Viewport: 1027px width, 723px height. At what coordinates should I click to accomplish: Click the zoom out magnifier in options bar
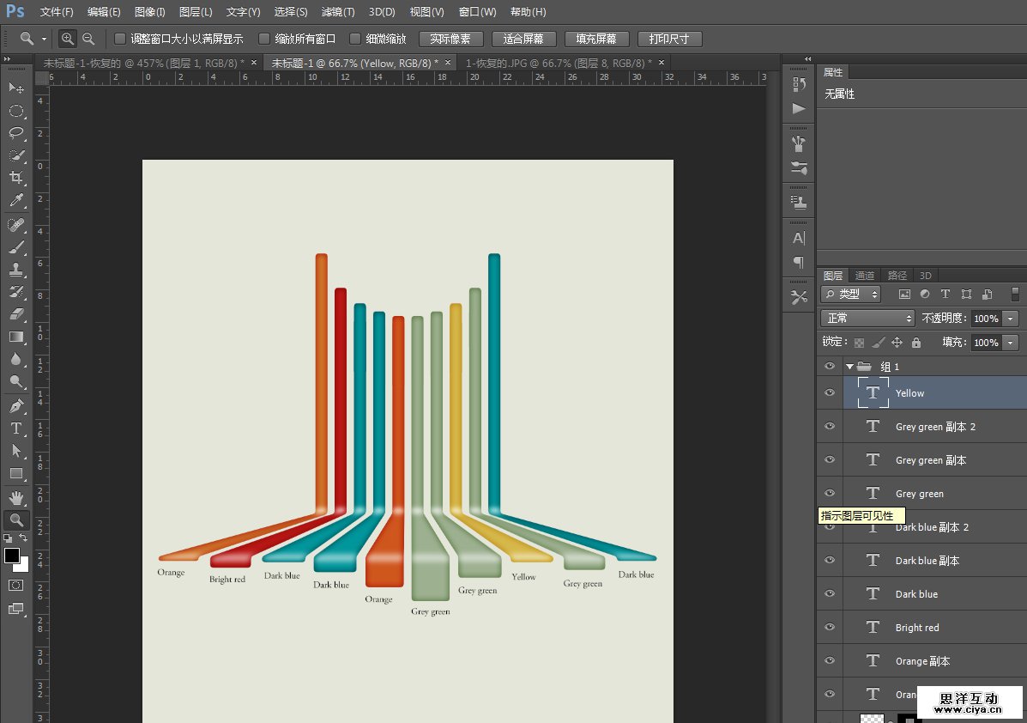pos(88,39)
